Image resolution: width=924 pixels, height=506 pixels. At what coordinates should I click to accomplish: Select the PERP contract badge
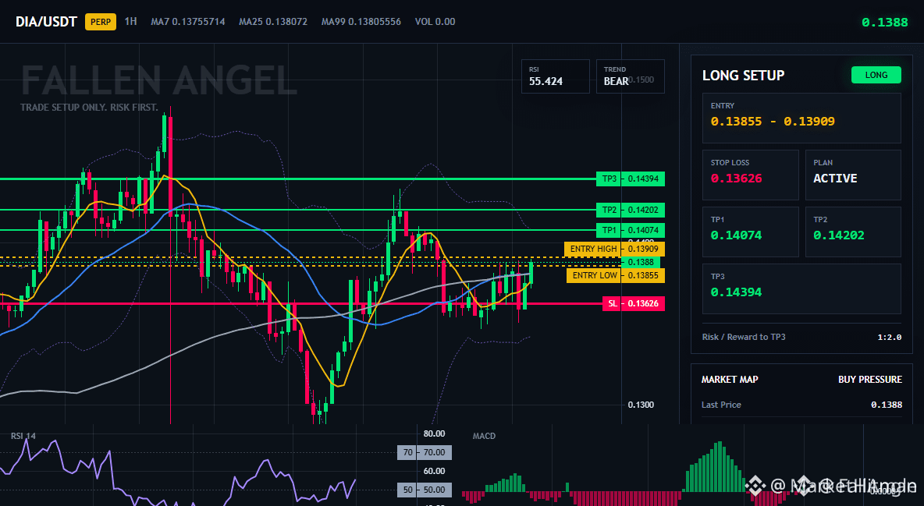[101, 22]
